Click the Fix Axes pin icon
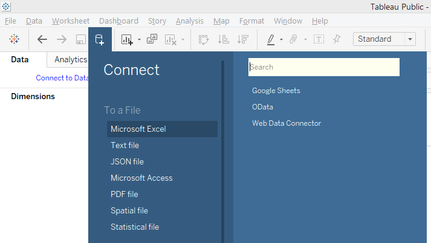This screenshot has height=243, width=431. (x=337, y=39)
